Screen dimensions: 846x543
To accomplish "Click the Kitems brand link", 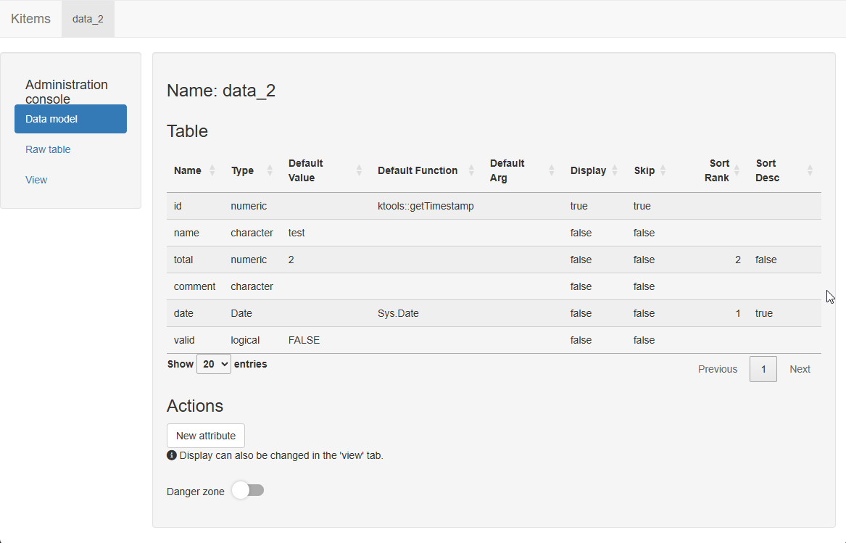I will [30, 19].
